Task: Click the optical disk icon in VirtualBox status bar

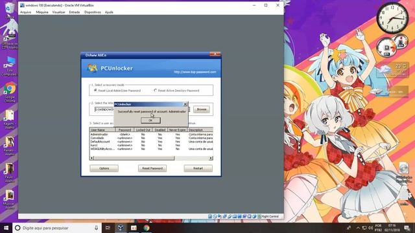Action: click(215, 216)
